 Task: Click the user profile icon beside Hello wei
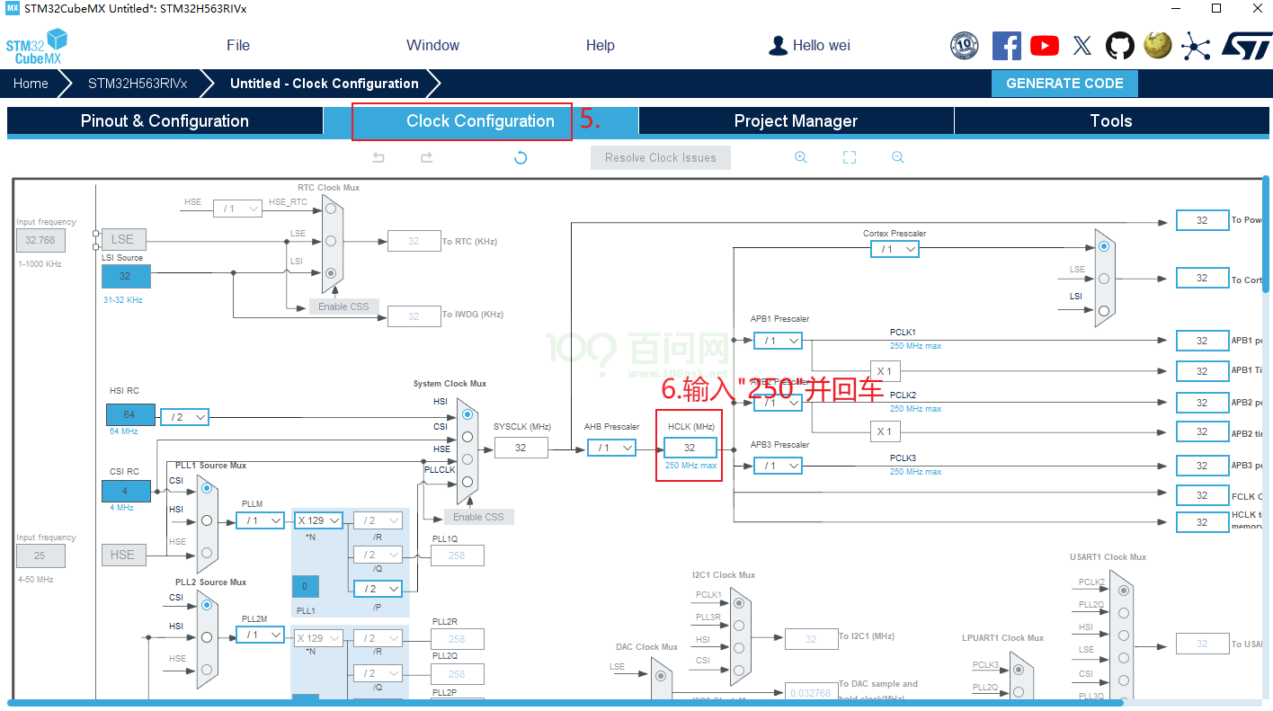[779, 46]
